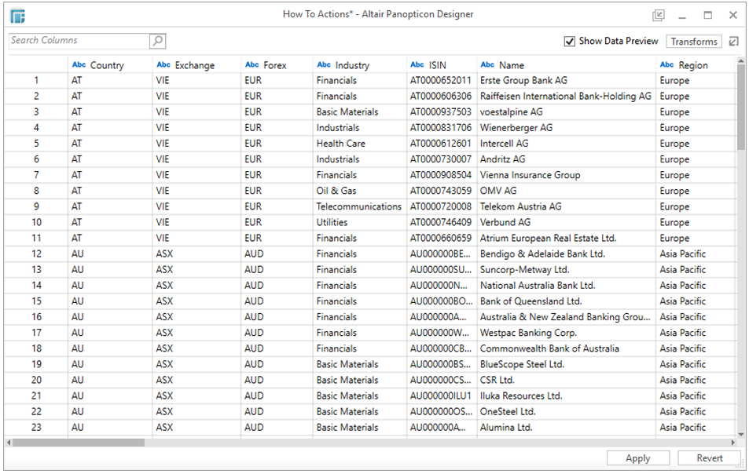Viewport: 749px width, 474px height.
Task: Open the Transforms button
Action: coord(693,42)
